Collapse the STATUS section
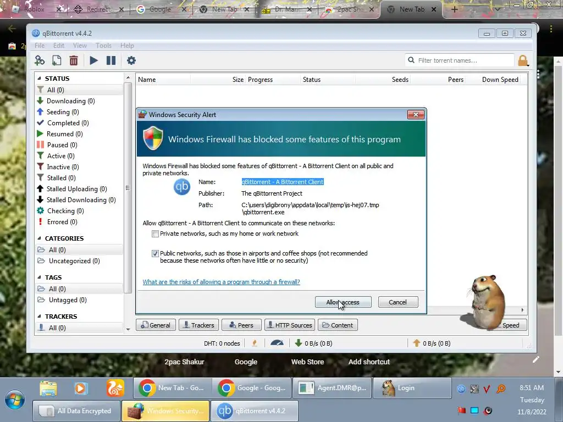563x422 pixels. (39, 78)
